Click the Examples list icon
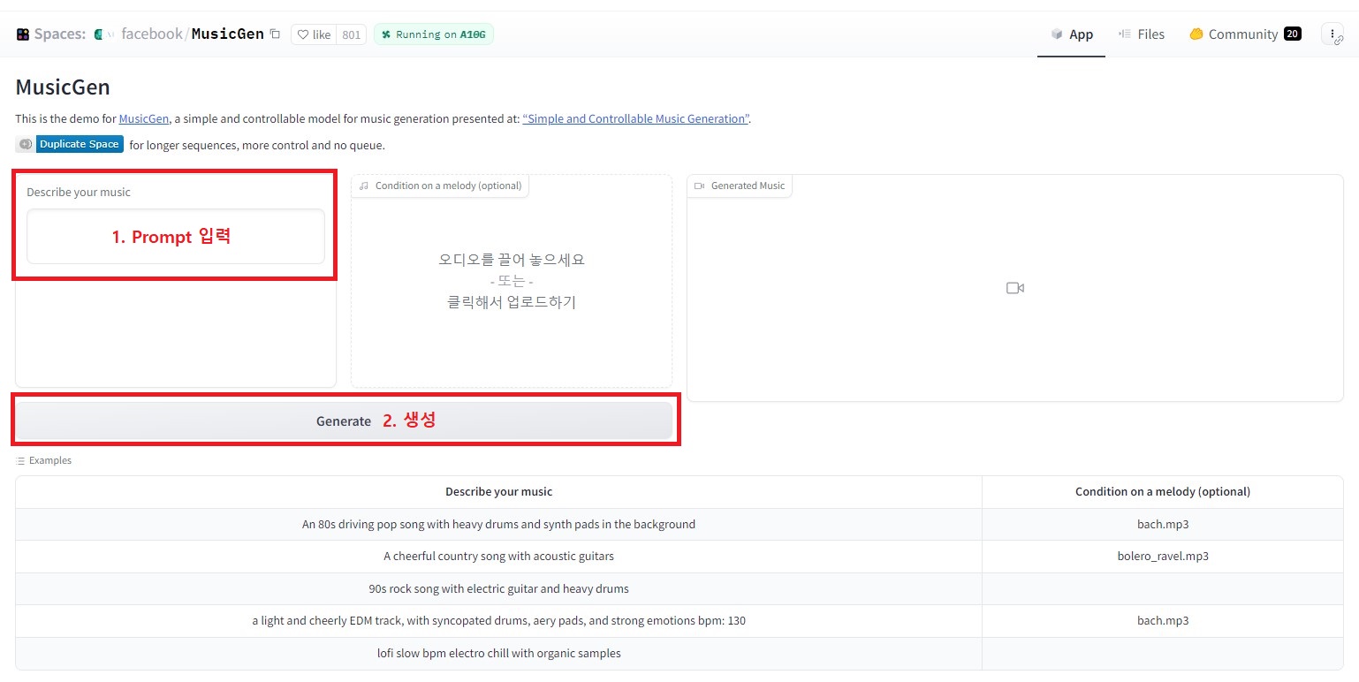1359x682 pixels. pyautogui.click(x=20, y=460)
